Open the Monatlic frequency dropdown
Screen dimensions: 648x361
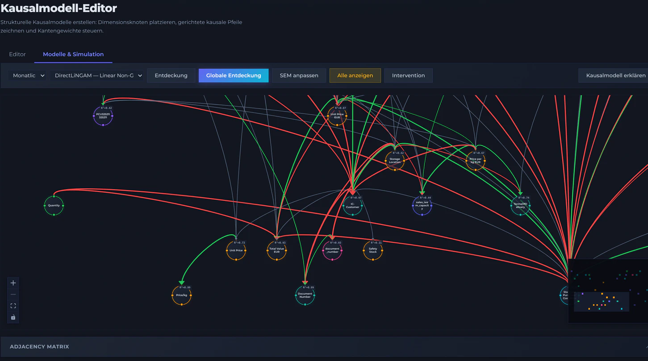click(x=29, y=75)
